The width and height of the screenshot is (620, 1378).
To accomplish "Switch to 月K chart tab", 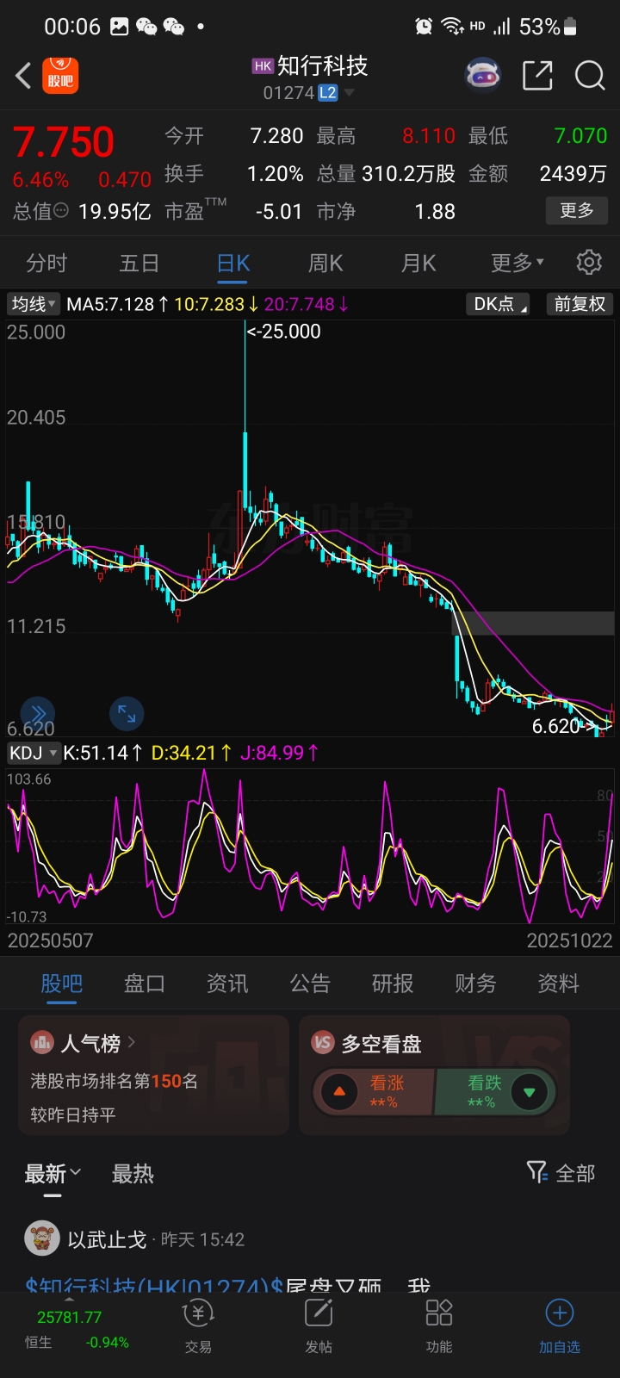I will click(418, 263).
